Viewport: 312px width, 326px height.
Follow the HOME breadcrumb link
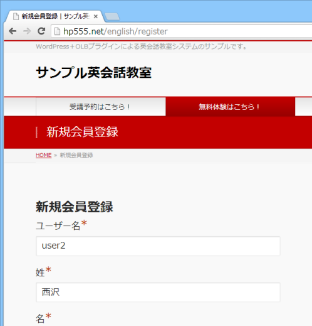tap(44, 155)
